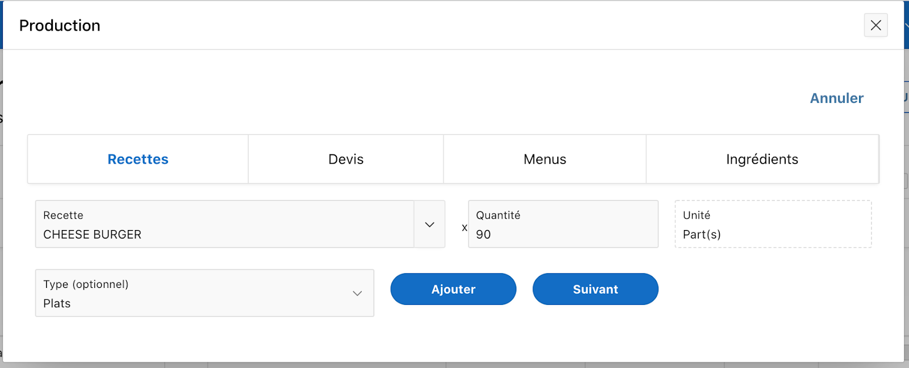
Task: Close the Production dialog with X icon
Action: pos(875,26)
